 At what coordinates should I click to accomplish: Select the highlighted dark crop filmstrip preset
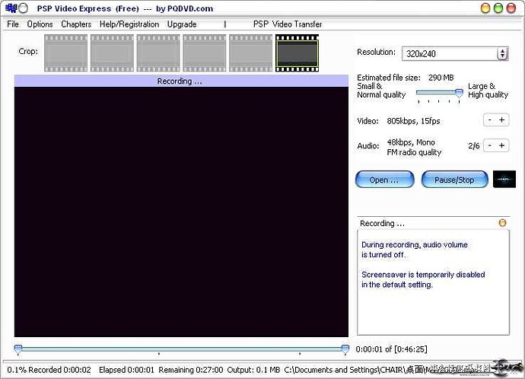297,53
